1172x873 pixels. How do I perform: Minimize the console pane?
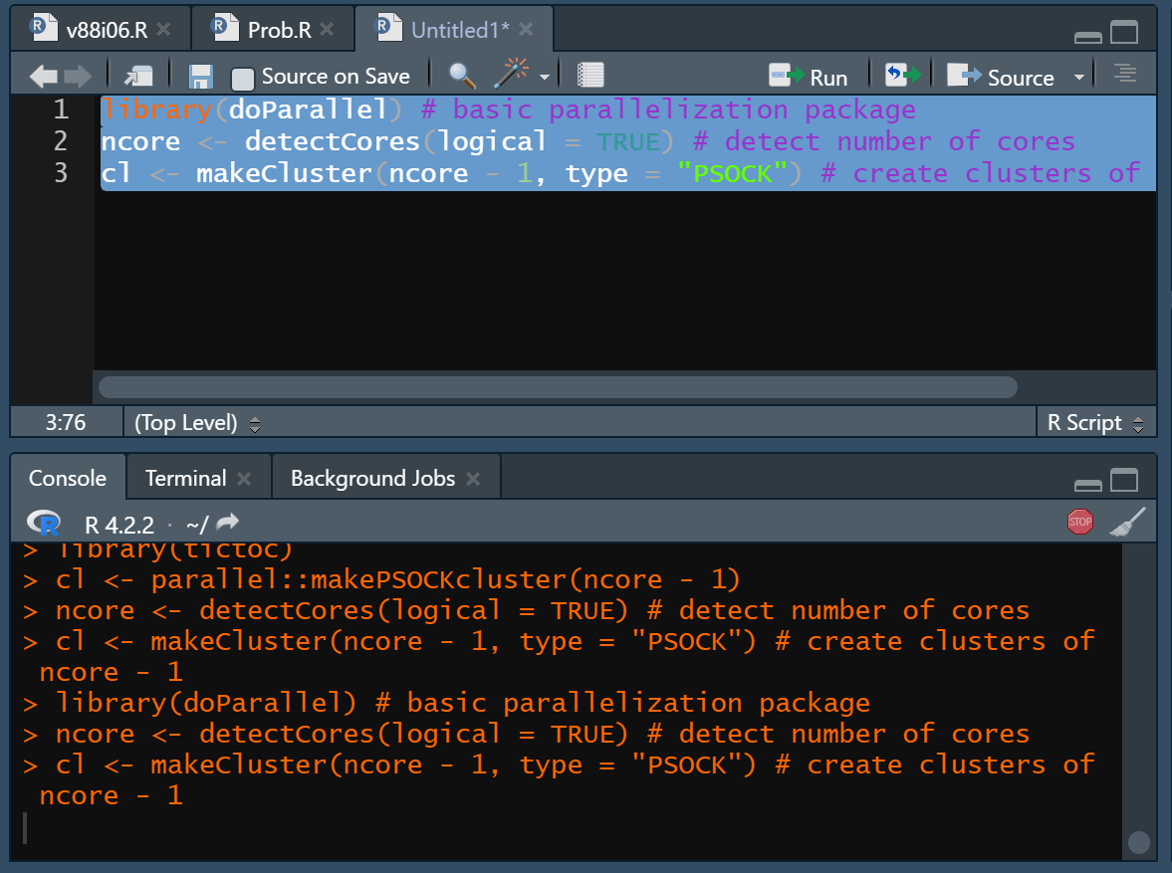[1087, 485]
